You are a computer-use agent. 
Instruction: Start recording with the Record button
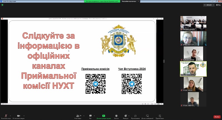click(116, 117)
